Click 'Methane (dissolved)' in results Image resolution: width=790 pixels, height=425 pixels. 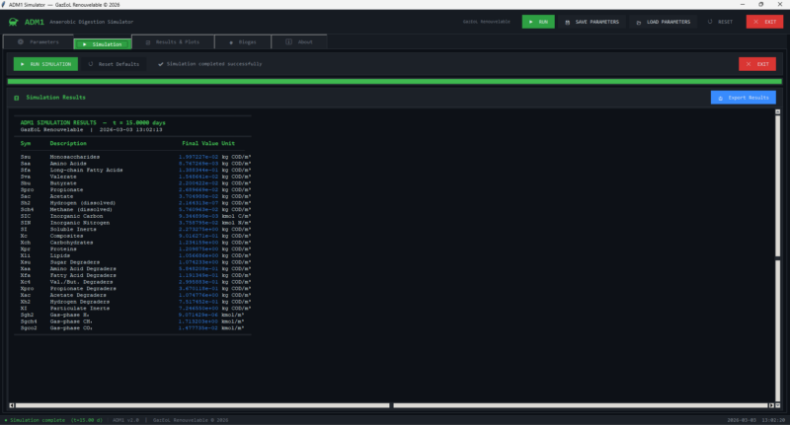pyautogui.click(x=81, y=209)
